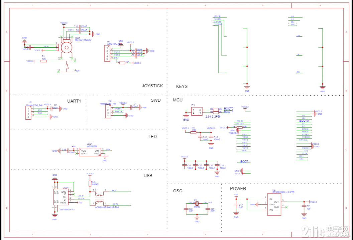This screenshot has width=353, height=240.
Task: Select the H2 UART header symbol
Action: [x=28, y=113]
